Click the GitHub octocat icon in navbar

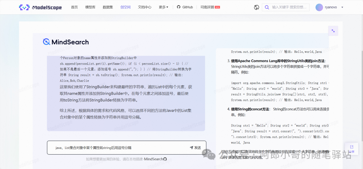[178, 7]
